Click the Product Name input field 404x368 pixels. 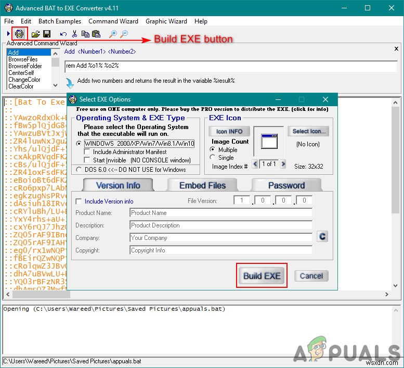[x=221, y=213]
